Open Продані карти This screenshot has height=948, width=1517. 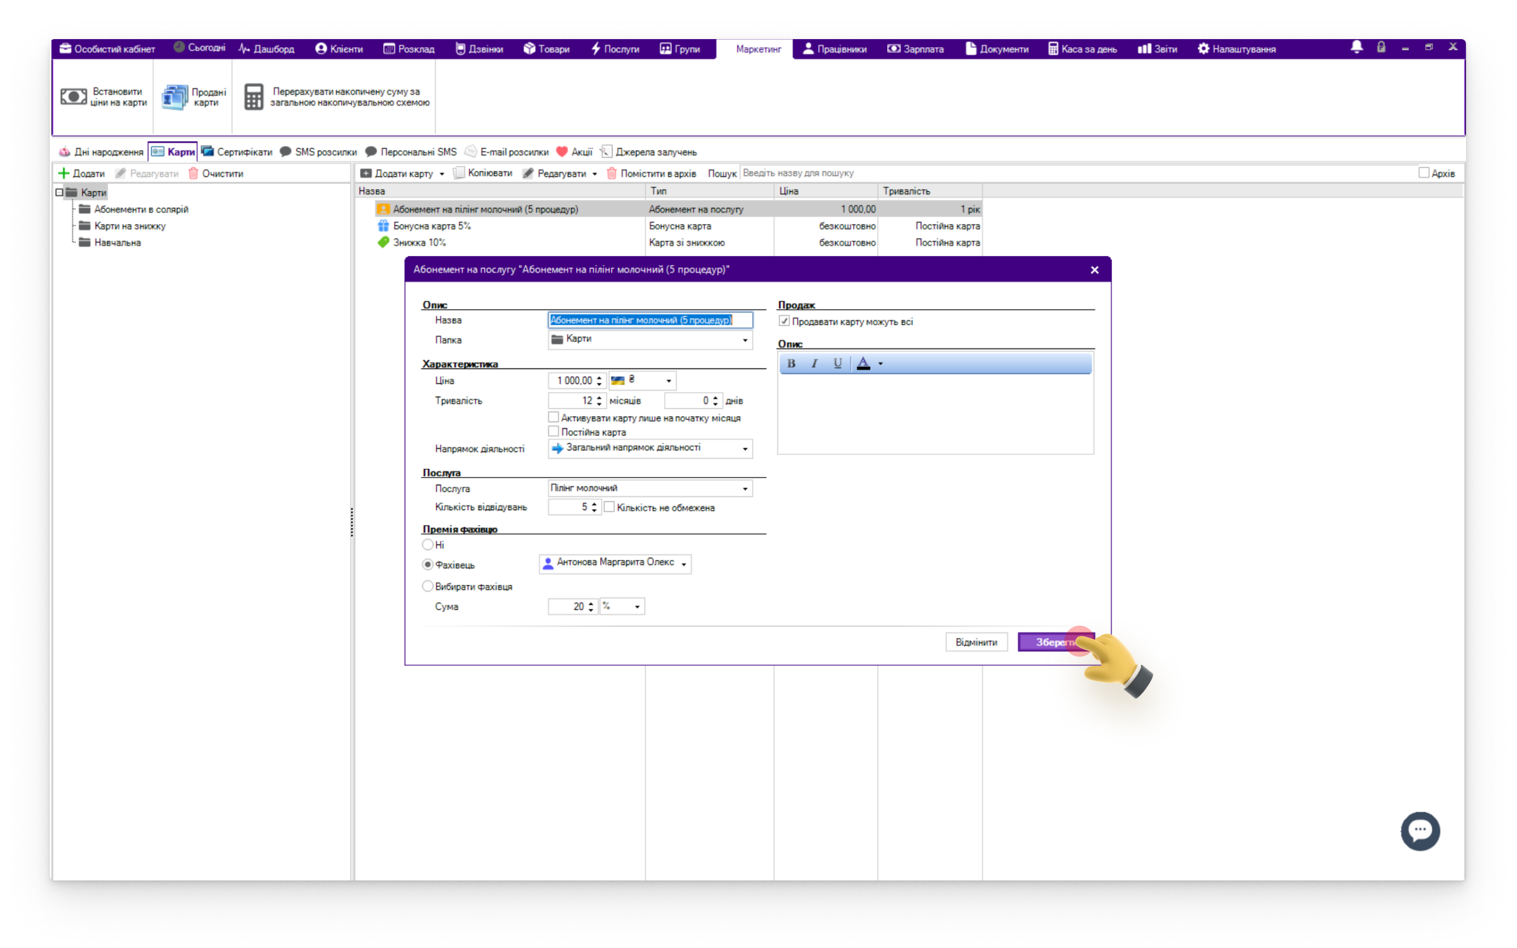point(194,97)
